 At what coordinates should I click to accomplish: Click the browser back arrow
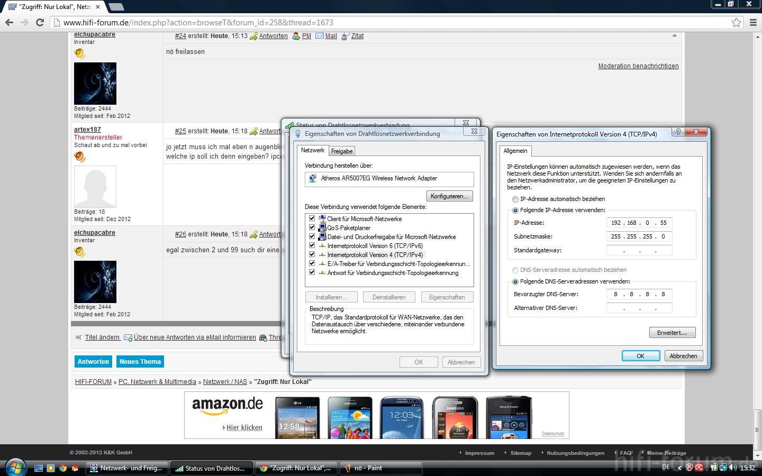(x=9, y=22)
